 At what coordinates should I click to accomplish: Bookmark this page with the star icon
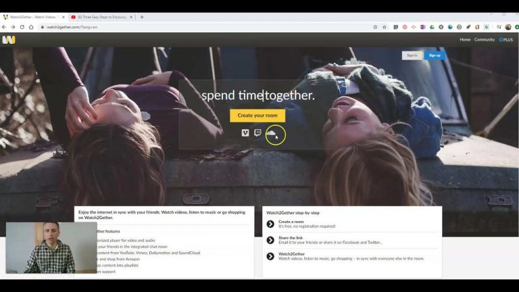[385, 27]
